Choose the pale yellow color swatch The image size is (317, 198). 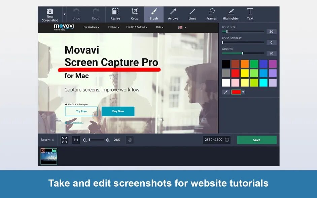pos(245,83)
